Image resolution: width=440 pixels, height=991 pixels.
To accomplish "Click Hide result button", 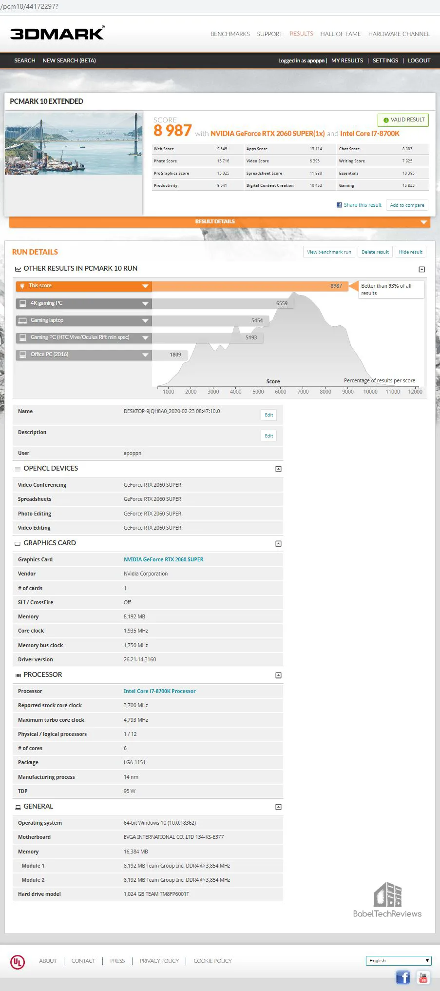I will pyautogui.click(x=411, y=252).
